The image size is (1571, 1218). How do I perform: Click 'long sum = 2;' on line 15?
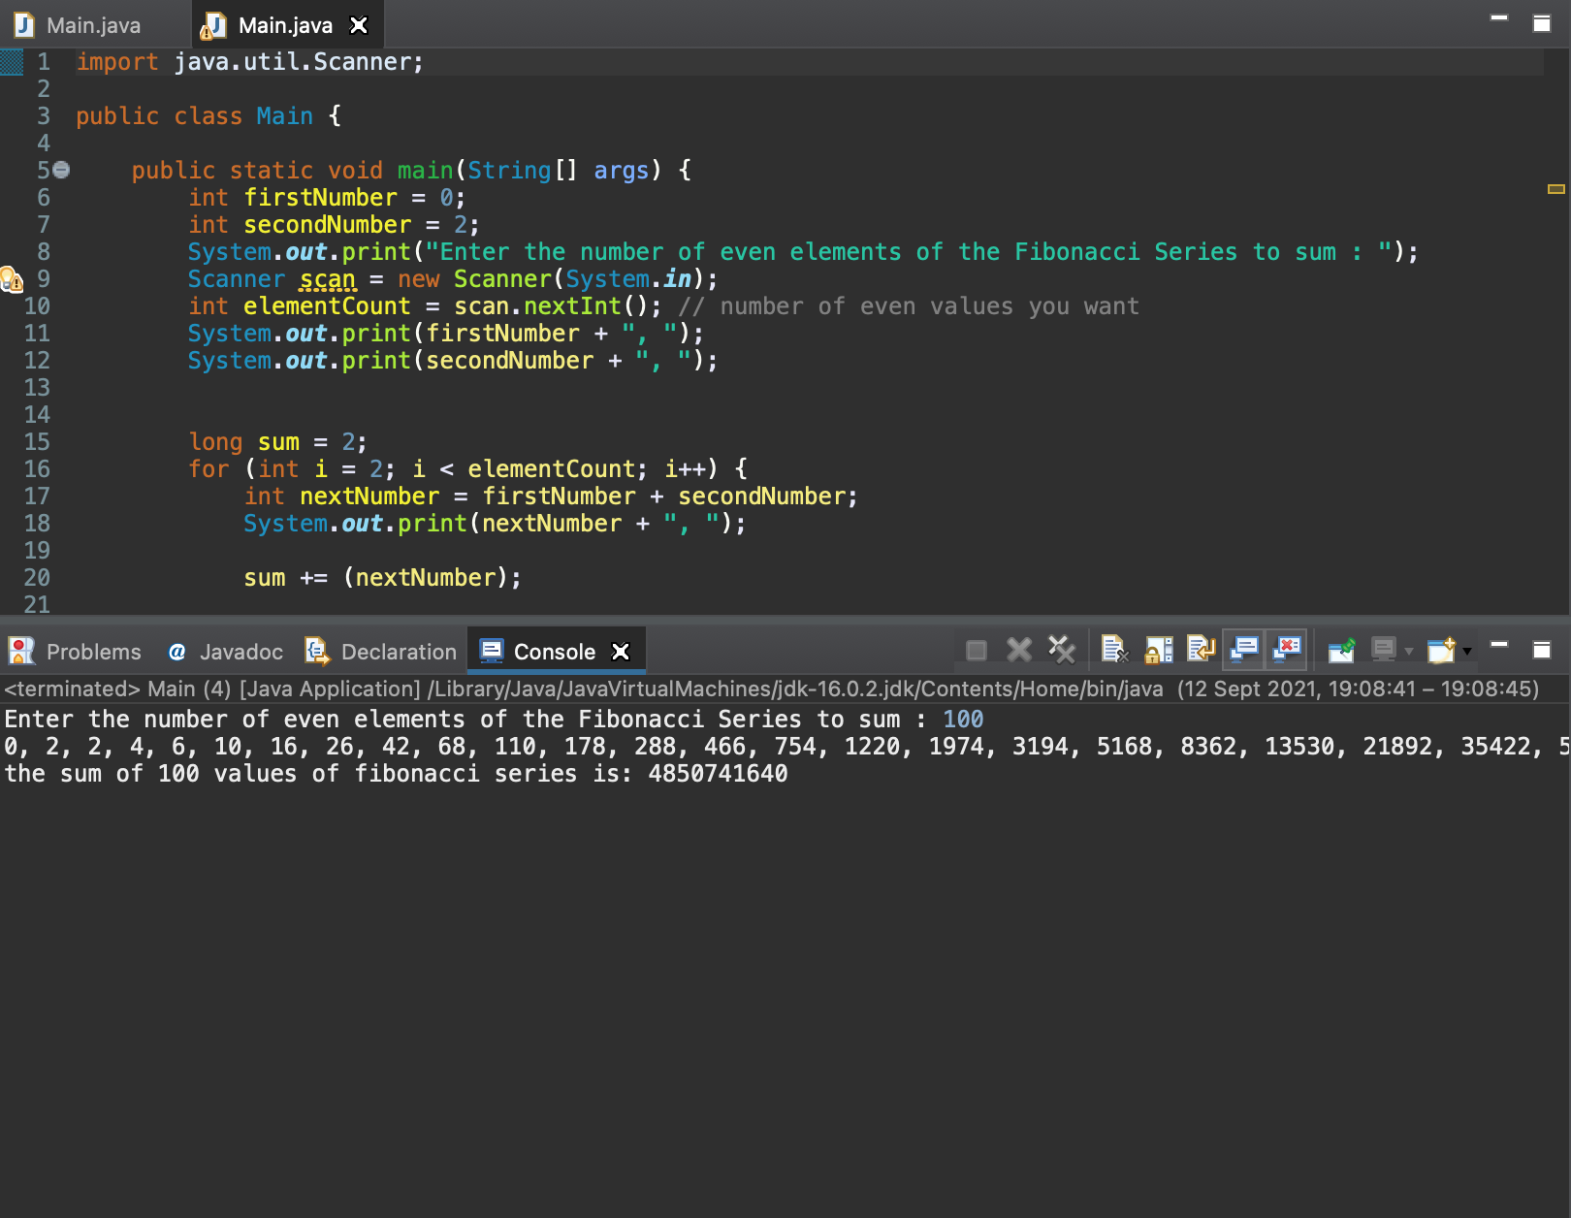pyautogui.click(x=278, y=442)
